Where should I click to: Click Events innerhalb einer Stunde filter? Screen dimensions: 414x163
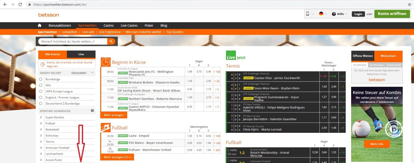click(67, 64)
